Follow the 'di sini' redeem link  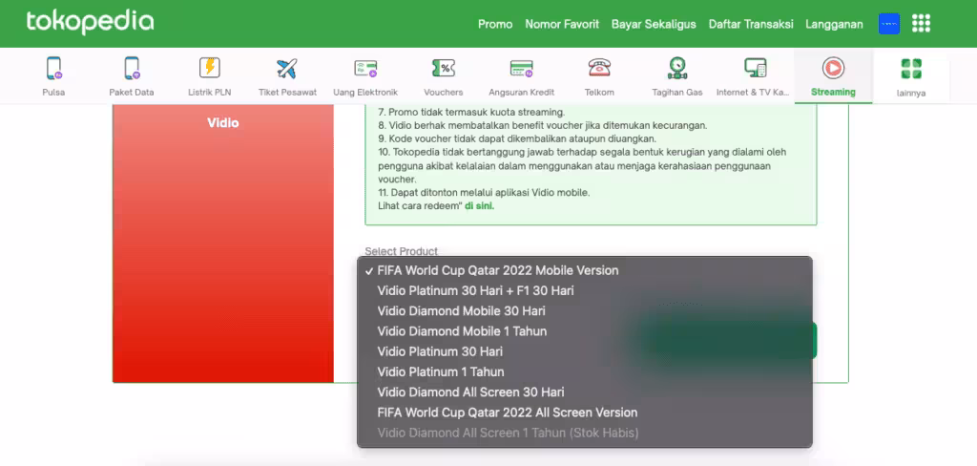[479, 206]
